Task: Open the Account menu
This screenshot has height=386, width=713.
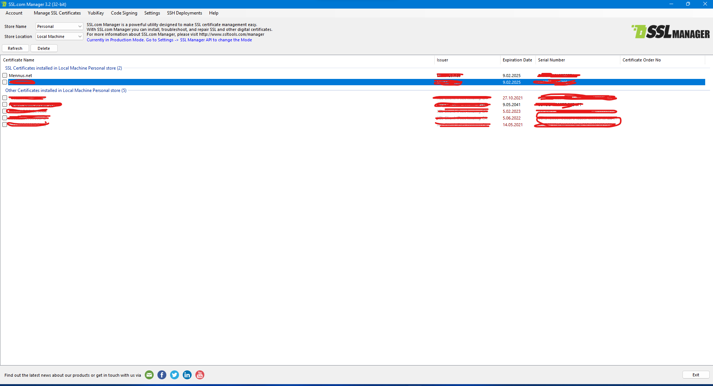Action: (14, 13)
